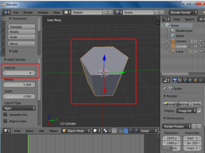Toggle Camera visibility eye in outliner
The image size is (205, 153).
[195, 41]
